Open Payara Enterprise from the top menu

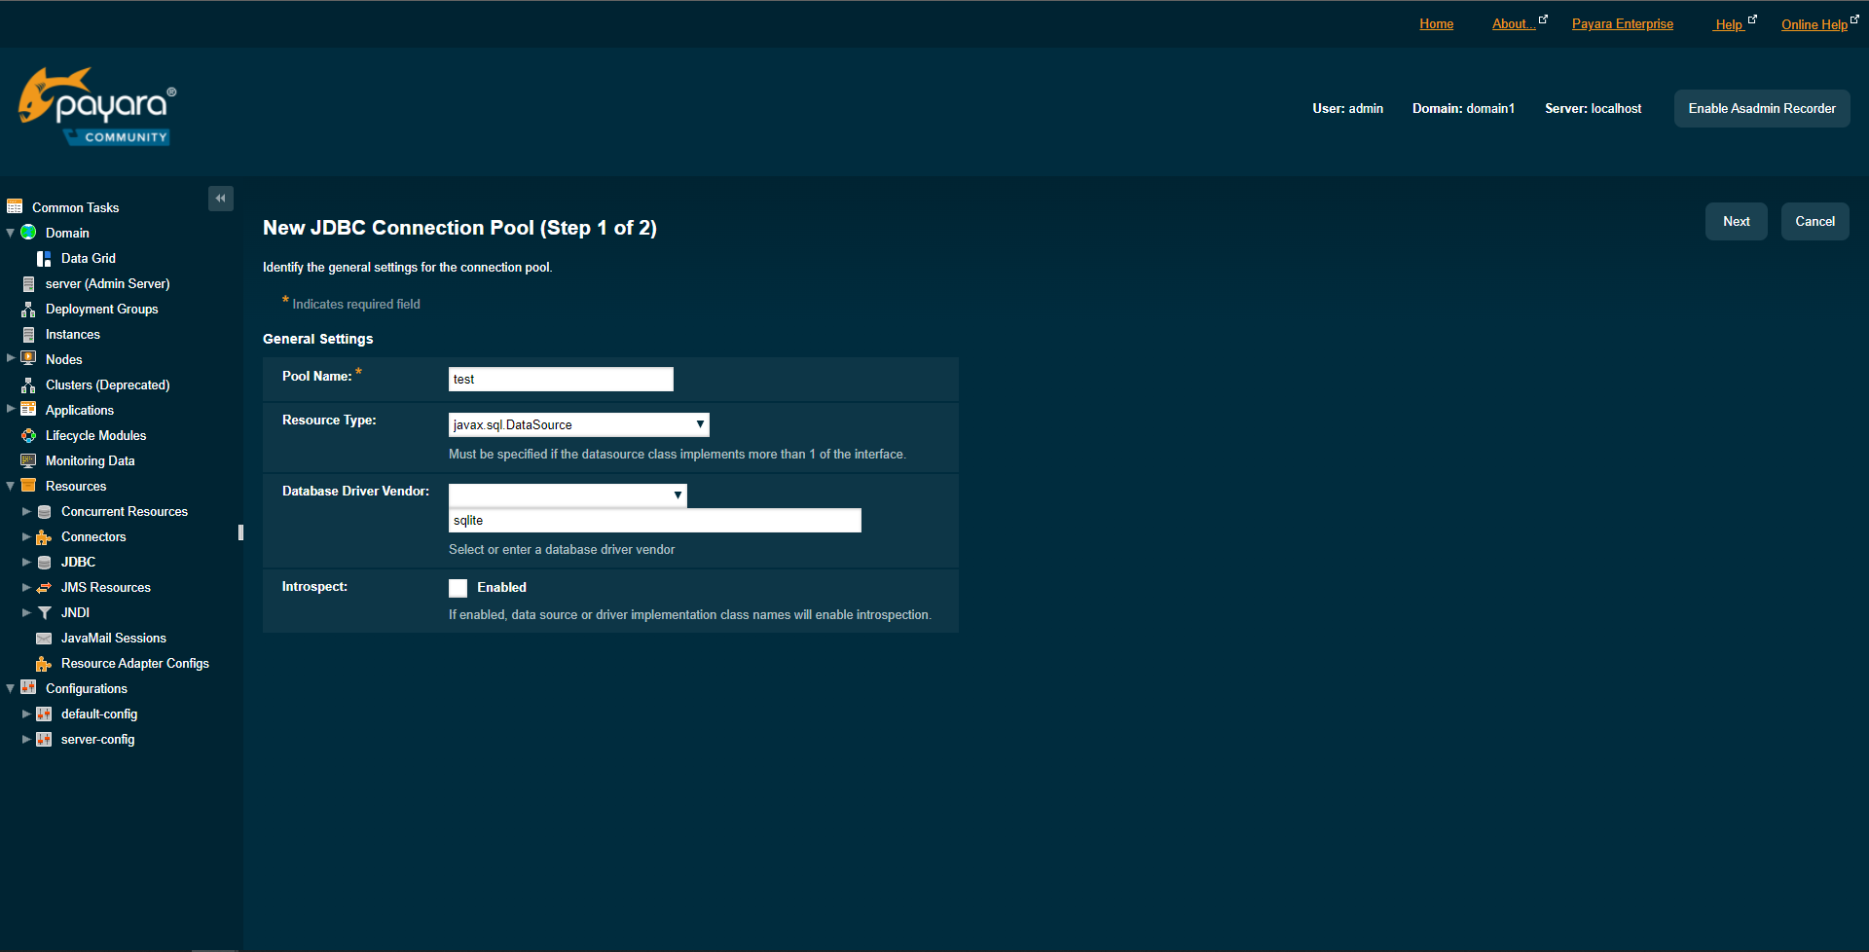click(1622, 23)
